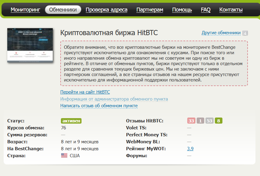
Task: Follow the Перейти на сайт HitBTC link
Action: tap(85, 92)
